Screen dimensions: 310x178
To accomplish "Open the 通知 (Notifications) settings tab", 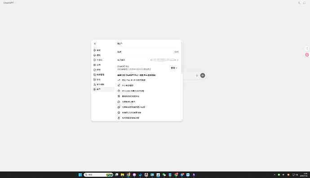I will coord(103,55).
